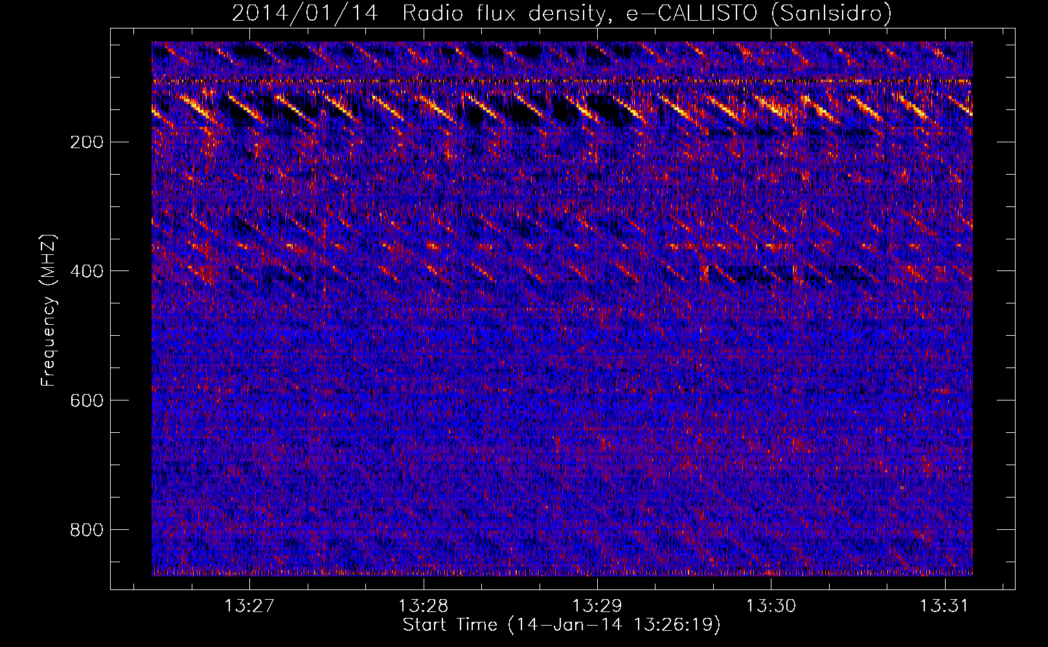Screen dimensions: 1048x647
Task: Click the 600 frequency tick label
Action: [x=87, y=400]
